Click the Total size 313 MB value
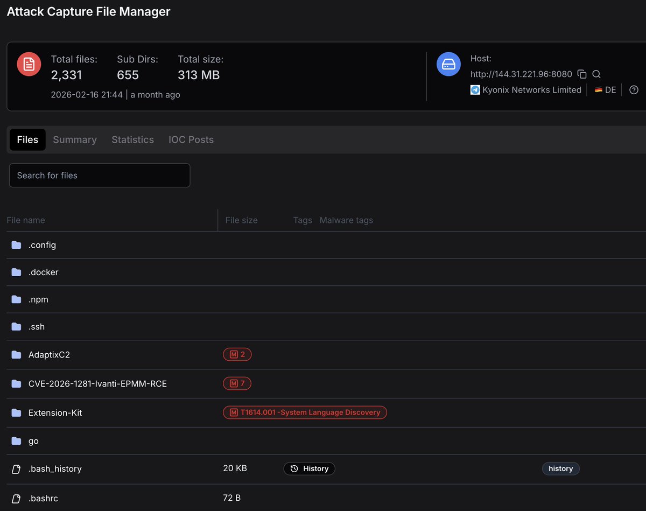 pyautogui.click(x=199, y=75)
